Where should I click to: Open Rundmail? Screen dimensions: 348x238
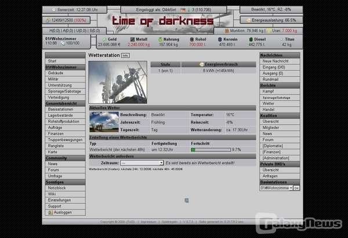pyautogui.click(x=280, y=80)
